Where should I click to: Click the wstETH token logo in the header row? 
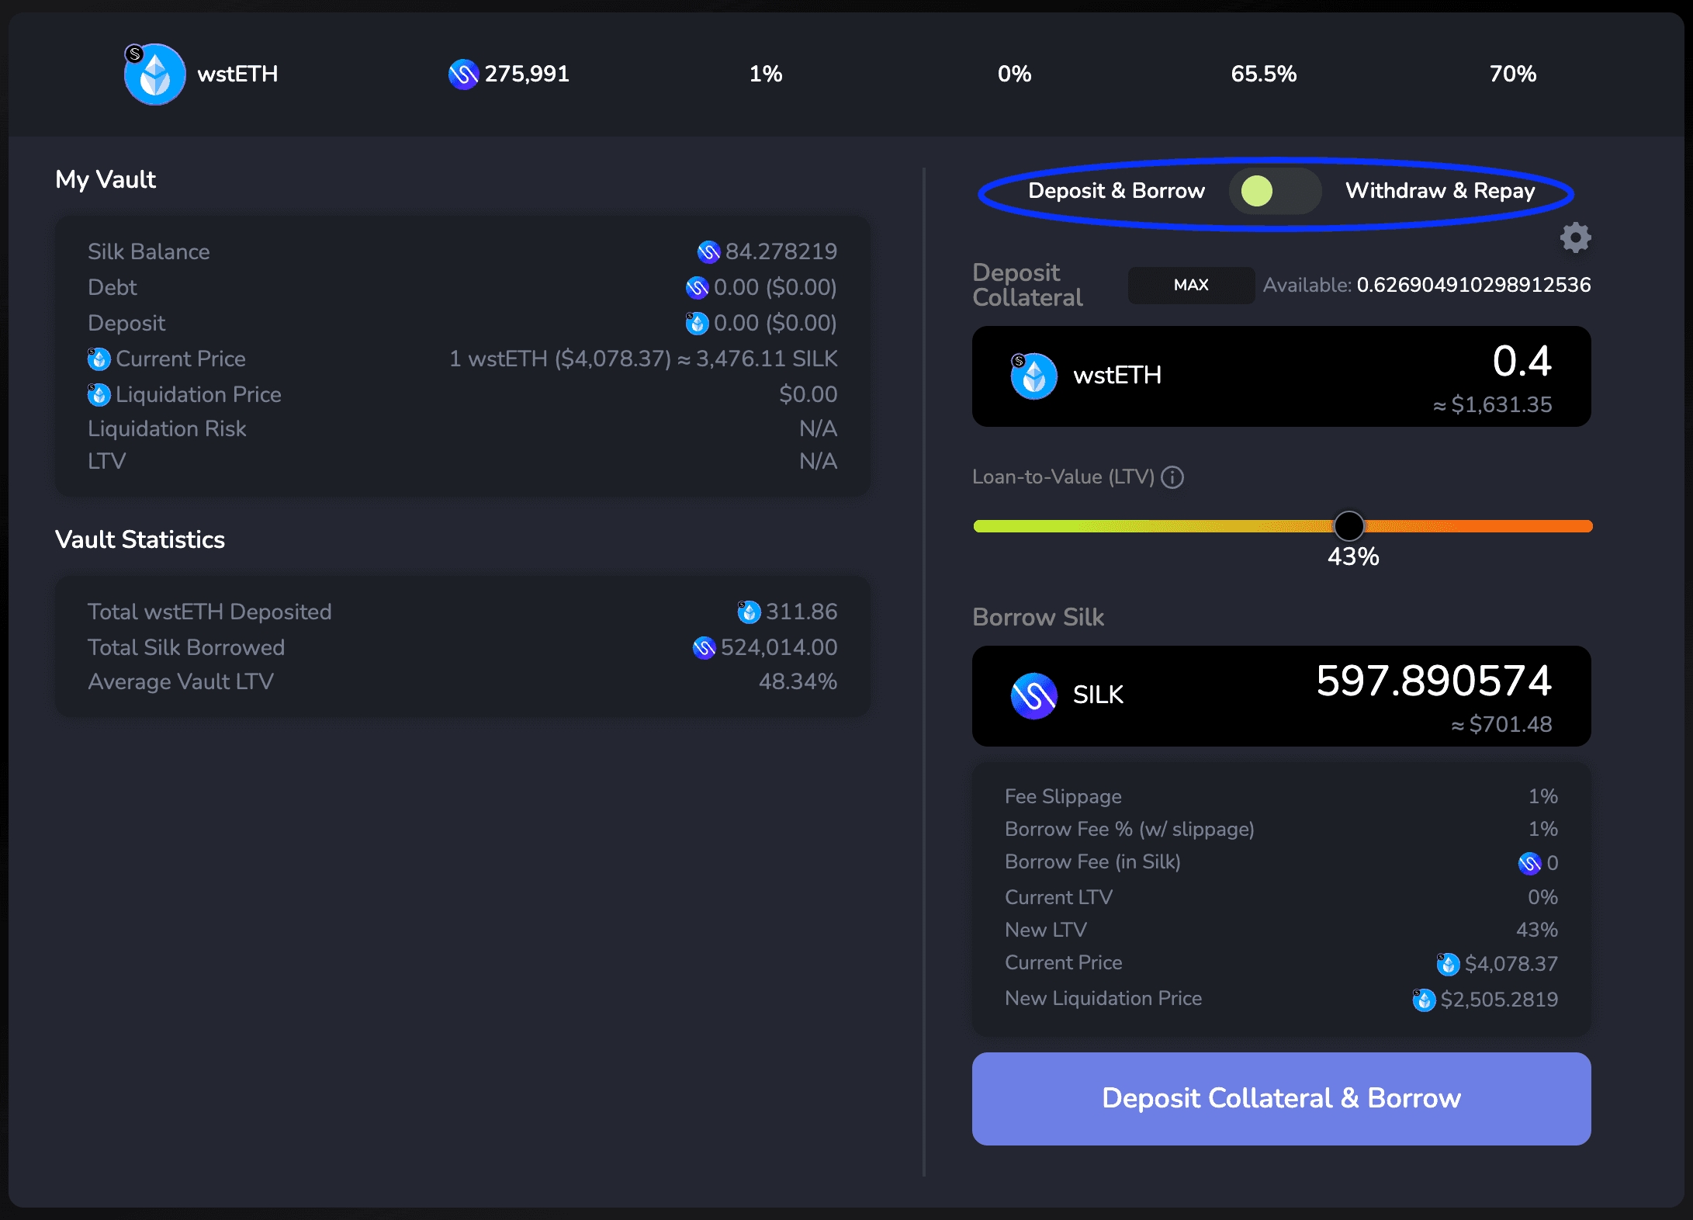pos(155,75)
